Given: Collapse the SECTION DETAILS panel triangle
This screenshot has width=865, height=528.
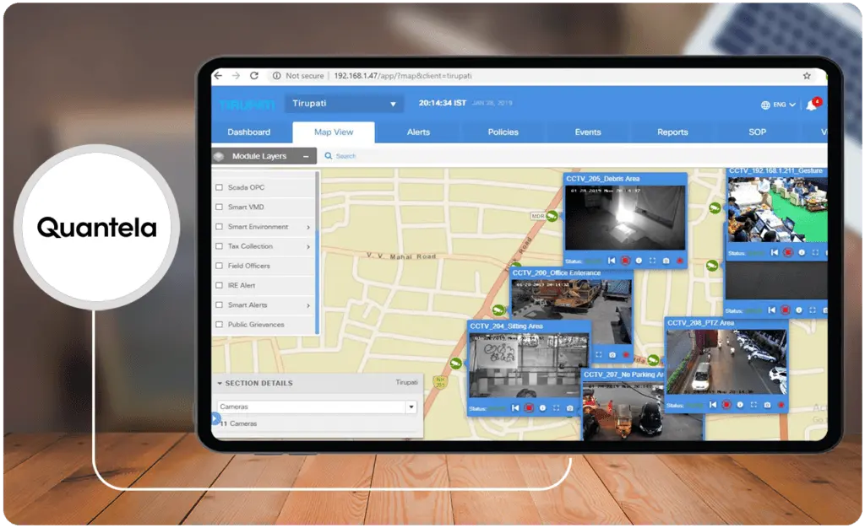Looking at the screenshot, I should [x=220, y=383].
